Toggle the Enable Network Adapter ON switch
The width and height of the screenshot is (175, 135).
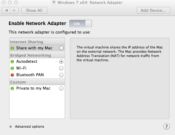pyautogui.click(x=81, y=24)
